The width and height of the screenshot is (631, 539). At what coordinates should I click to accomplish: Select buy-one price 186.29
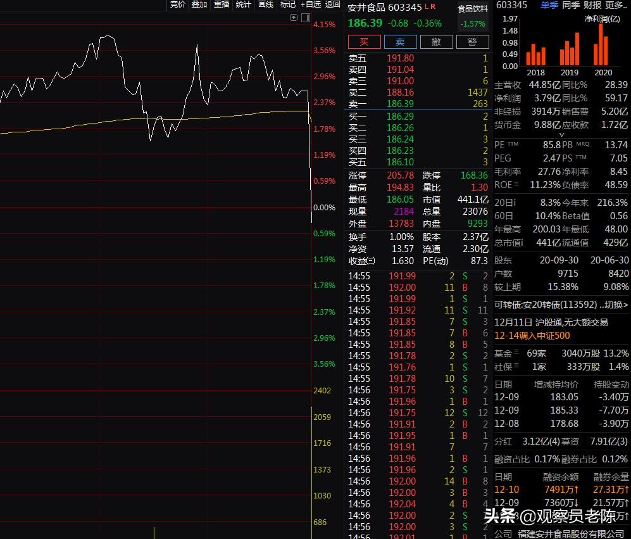coord(400,117)
